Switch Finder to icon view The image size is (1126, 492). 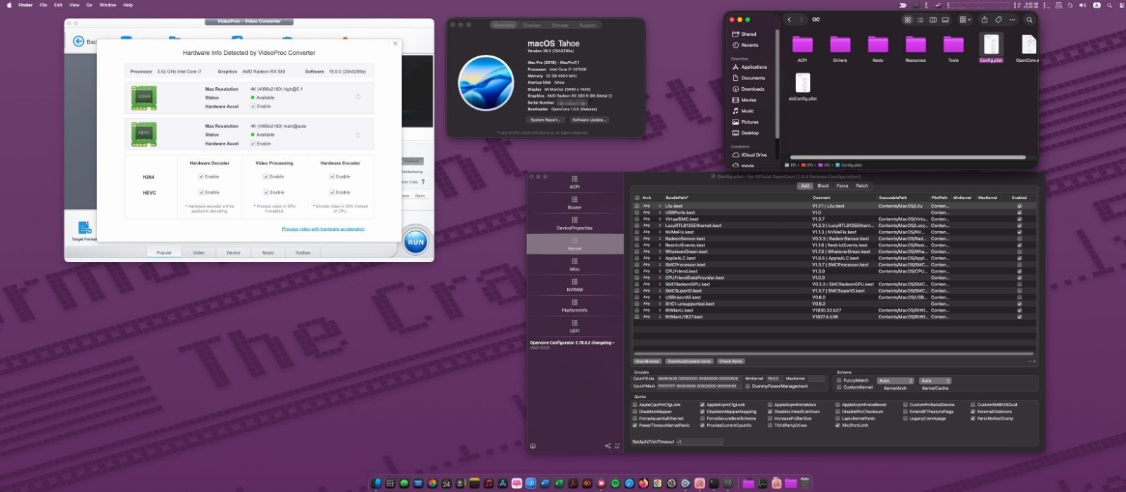908,20
